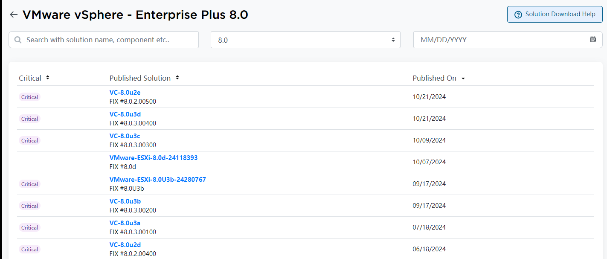Click date 10/09/2024

429,140
